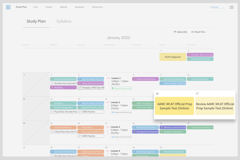Open the Enzymes event
The image size is (240, 160).
pos(63,103)
